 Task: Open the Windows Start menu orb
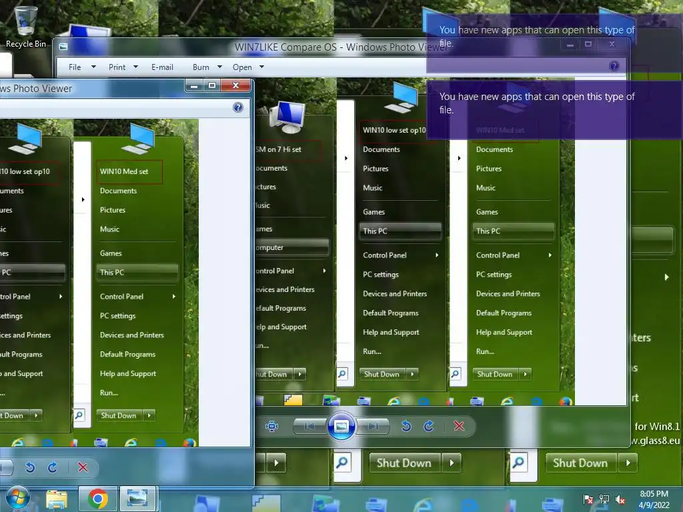tap(17, 498)
